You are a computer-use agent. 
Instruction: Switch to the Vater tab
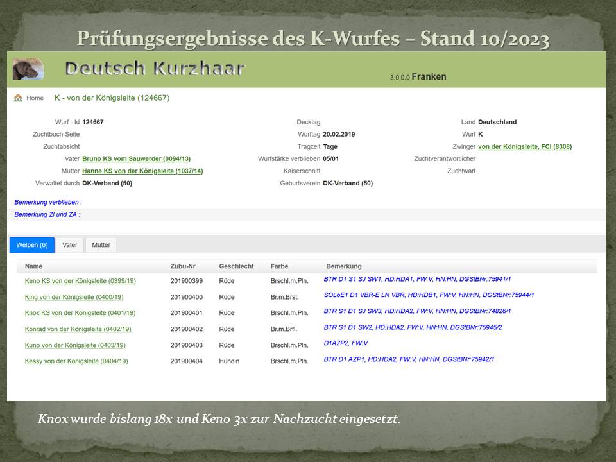pyautogui.click(x=69, y=245)
